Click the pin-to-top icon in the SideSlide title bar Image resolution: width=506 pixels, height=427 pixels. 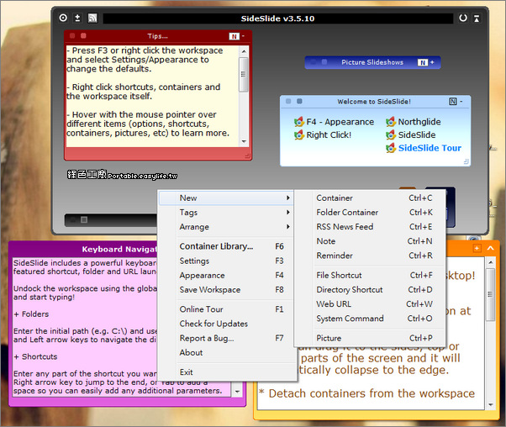point(477,18)
